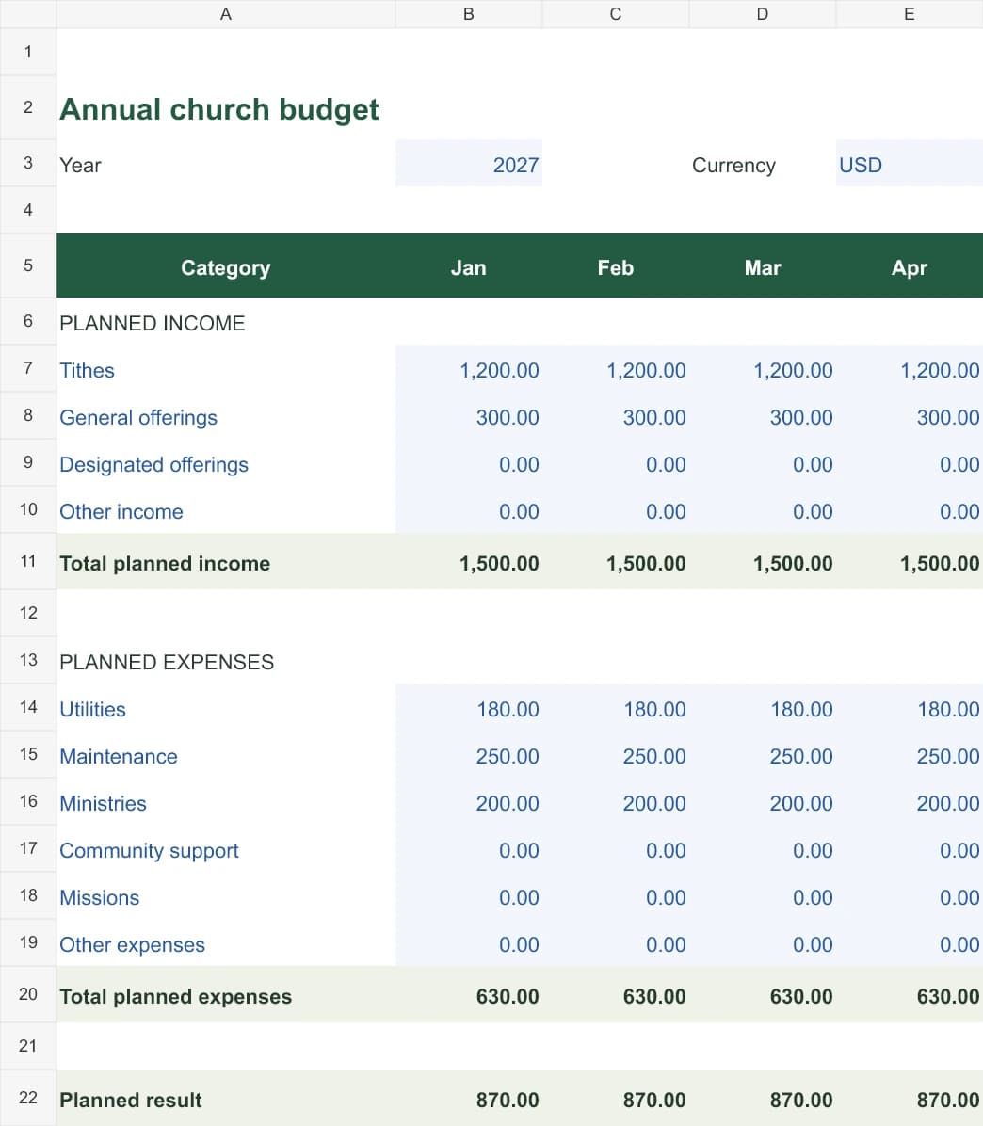Select row 7 header

28,369
